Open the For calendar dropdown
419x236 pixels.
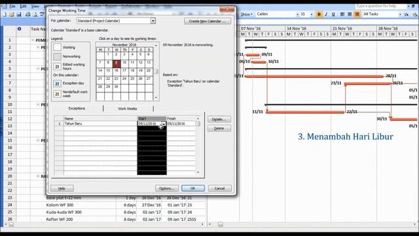[153, 21]
